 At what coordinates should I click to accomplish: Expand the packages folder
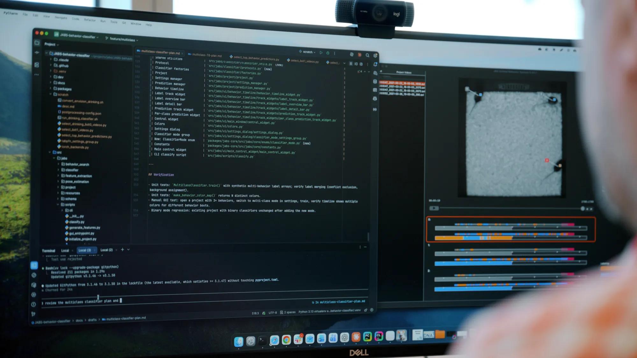(51, 88)
